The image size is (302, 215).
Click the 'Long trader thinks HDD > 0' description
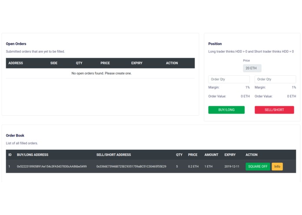click(x=251, y=51)
